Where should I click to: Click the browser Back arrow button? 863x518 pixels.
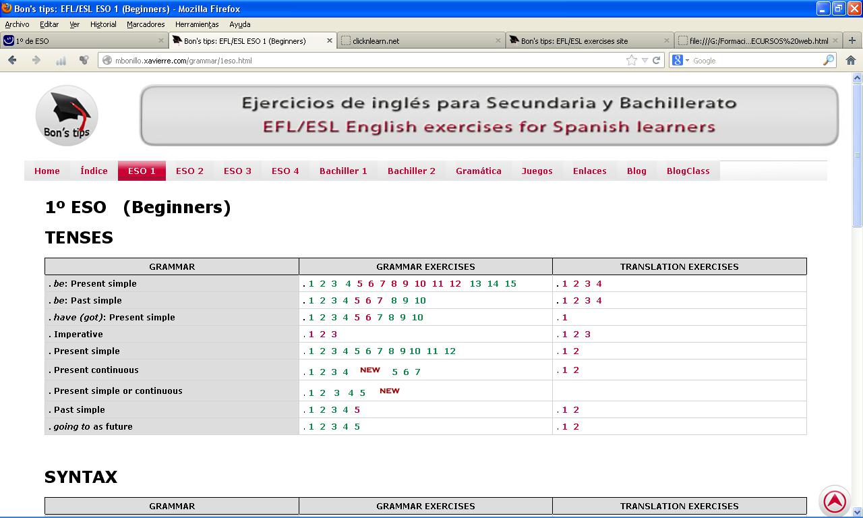pyautogui.click(x=12, y=60)
